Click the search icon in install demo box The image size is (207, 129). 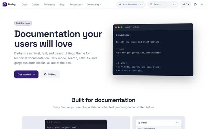tap(139, 123)
